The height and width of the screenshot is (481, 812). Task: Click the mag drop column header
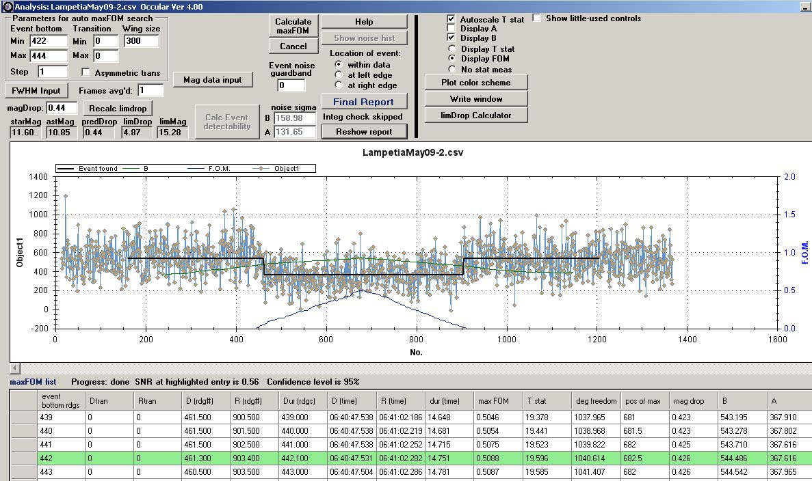pos(694,401)
